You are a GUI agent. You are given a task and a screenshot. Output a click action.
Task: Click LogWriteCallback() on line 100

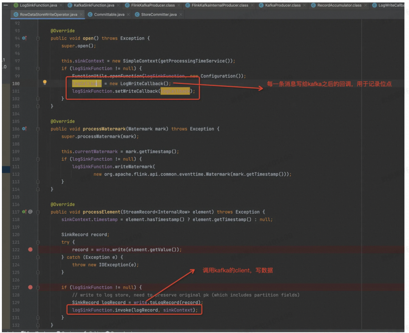(x=144, y=84)
